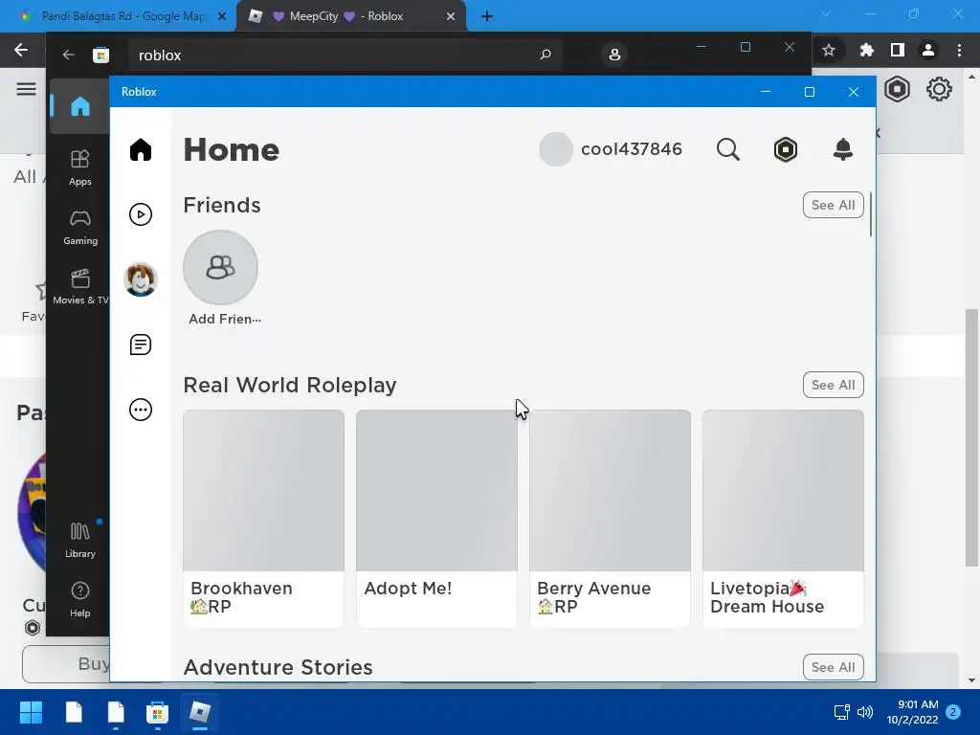Open Gaming in Microsoft Store sidebar
This screenshot has width=980, height=735.
tap(80, 227)
